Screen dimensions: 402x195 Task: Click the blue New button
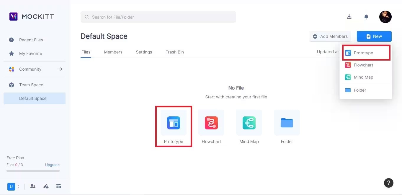point(374,36)
